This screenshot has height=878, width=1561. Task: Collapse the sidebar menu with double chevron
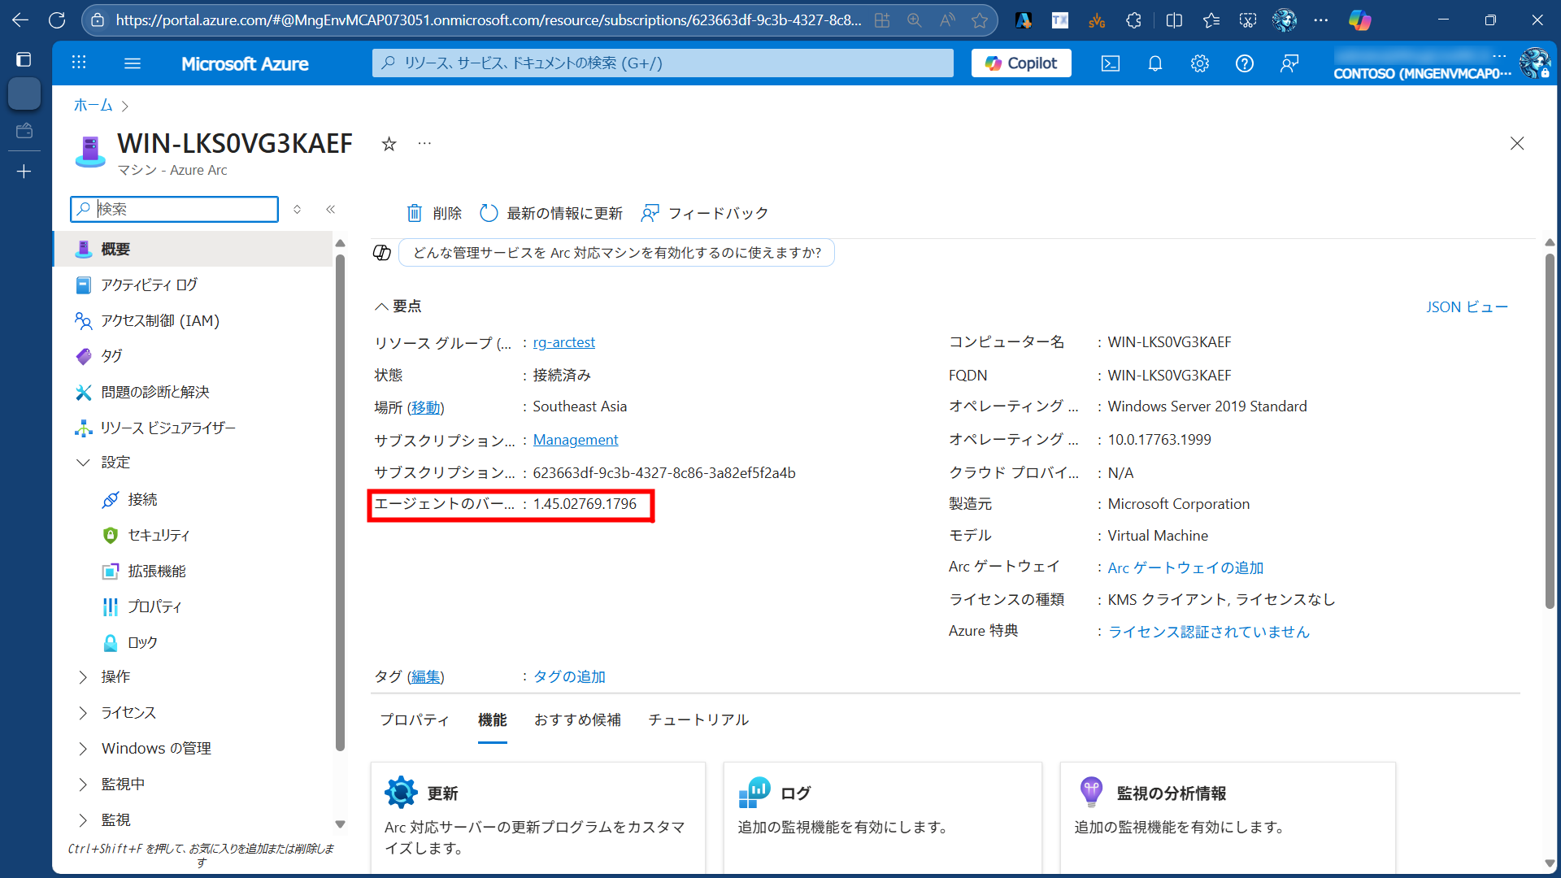(x=331, y=210)
